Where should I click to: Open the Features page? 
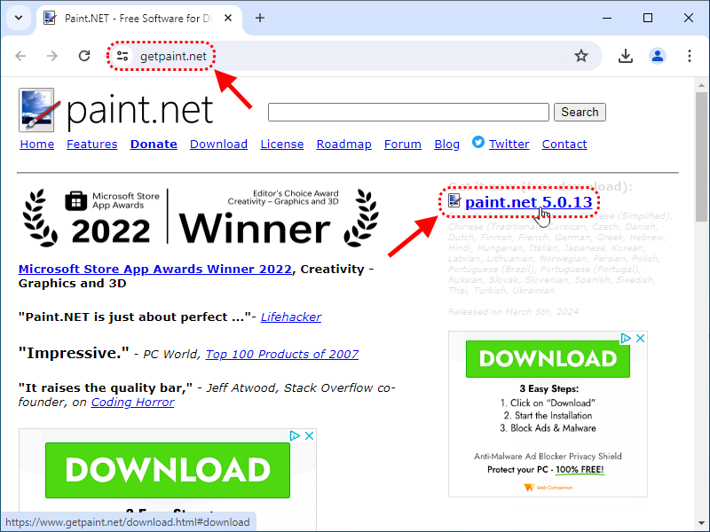tap(92, 145)
